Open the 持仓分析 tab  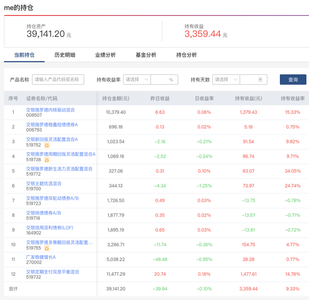[187, 55]
